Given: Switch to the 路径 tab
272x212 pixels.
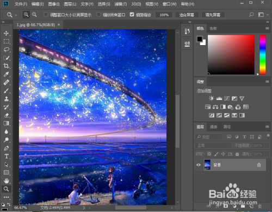Looking at the screenshot, I should coord(227,127).
